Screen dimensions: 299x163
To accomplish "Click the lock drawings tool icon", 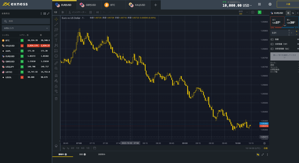I will 56,86.
